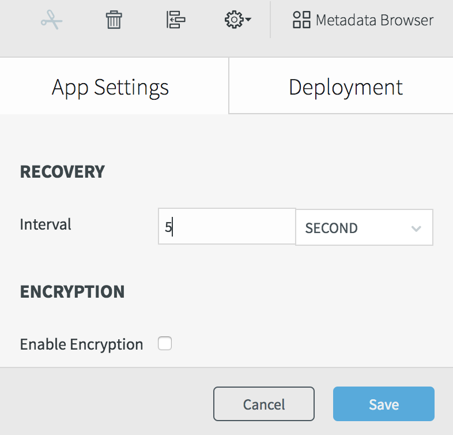
Task: Click the RECOVERY section heading
Action: coord(62,171)
